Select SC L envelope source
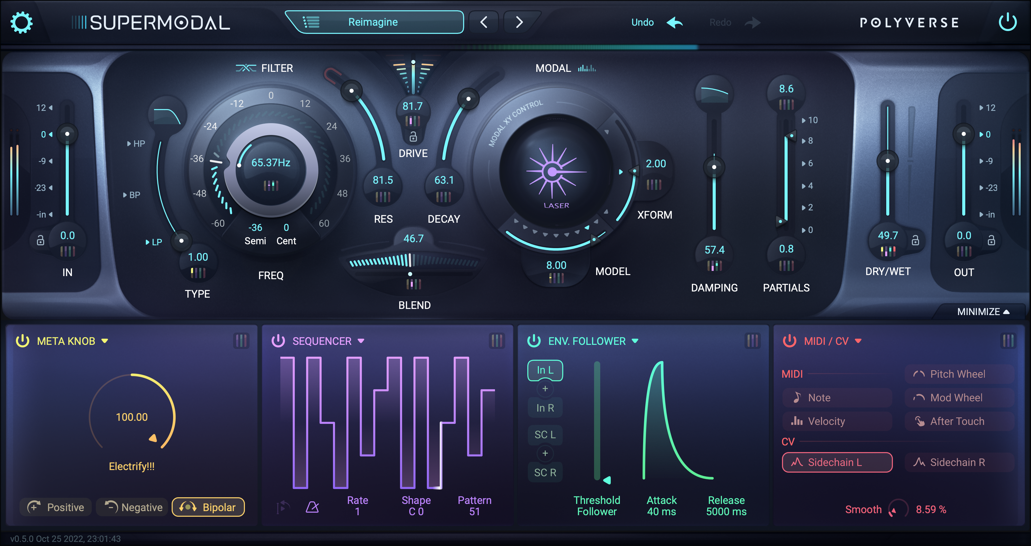1031x546 pixels. (545, 435)
